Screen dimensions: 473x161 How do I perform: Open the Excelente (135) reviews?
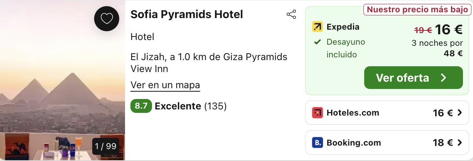click(191, 106)
